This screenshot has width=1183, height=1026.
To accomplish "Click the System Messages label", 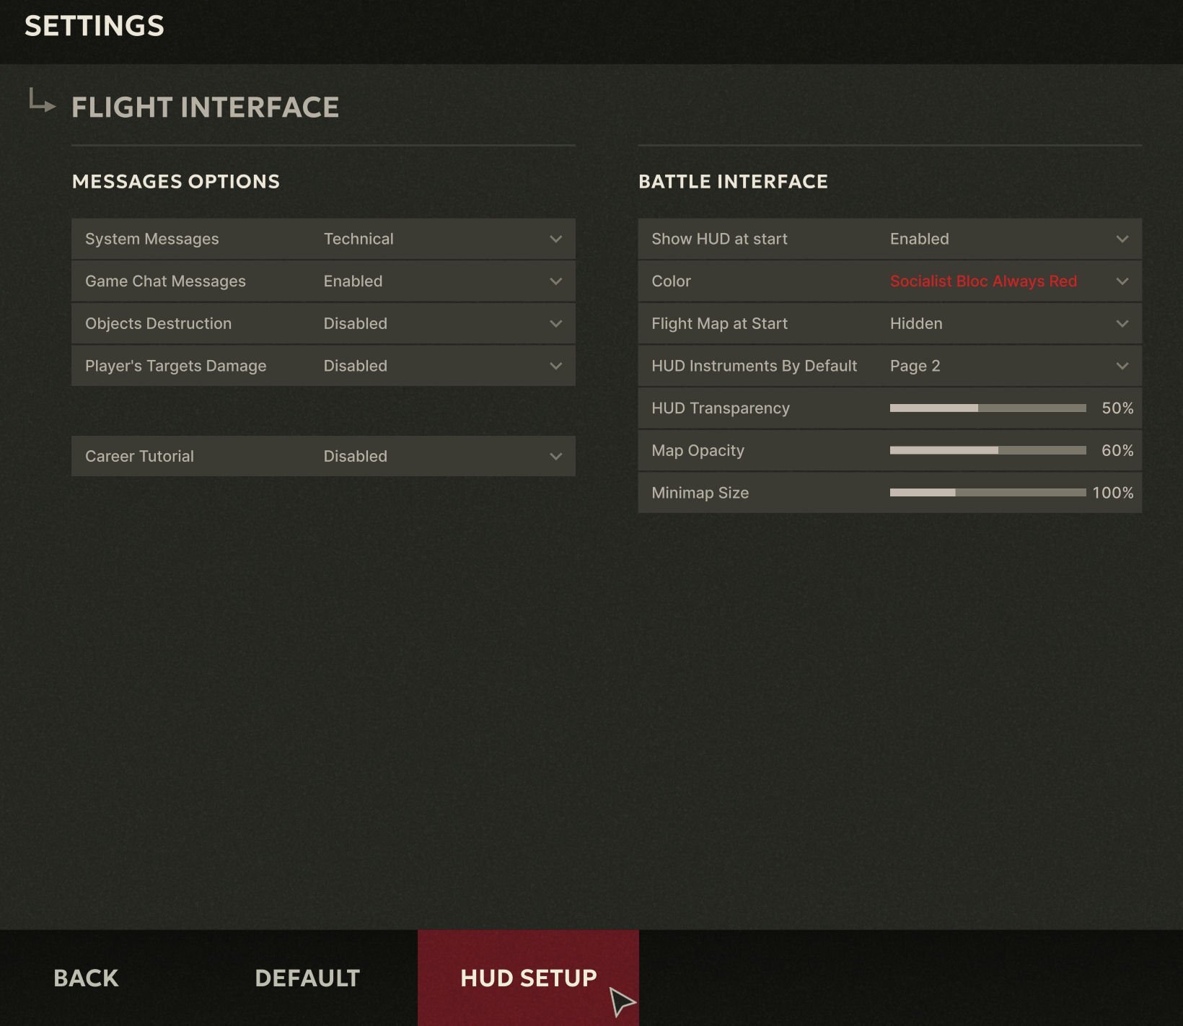I will 151,239.
